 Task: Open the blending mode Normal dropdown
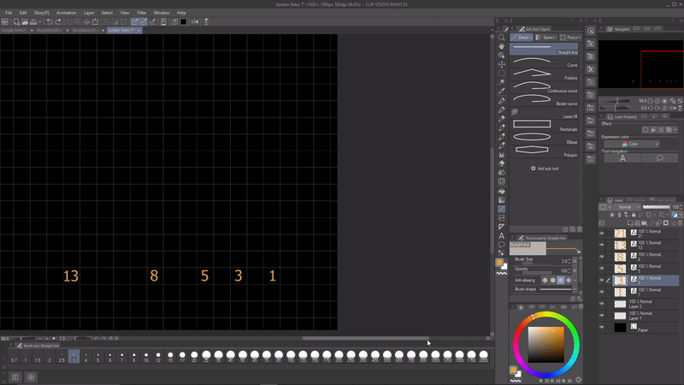pos(627,207)
